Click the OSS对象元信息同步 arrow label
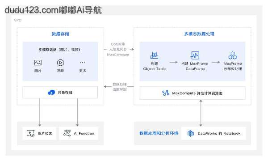The width and height of the screenshot is (268, 161). point(118,49)
